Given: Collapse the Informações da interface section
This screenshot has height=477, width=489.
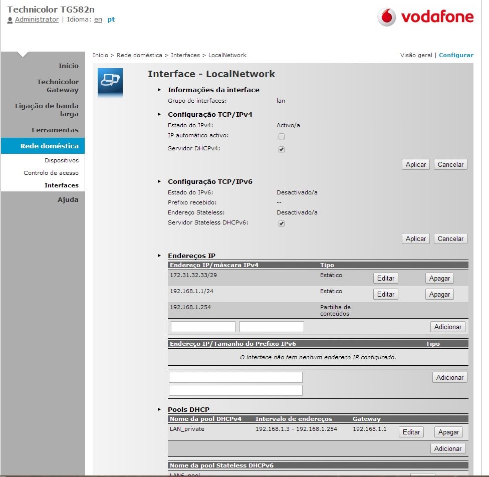Looking at the screenshot, I should coord(159,90).
